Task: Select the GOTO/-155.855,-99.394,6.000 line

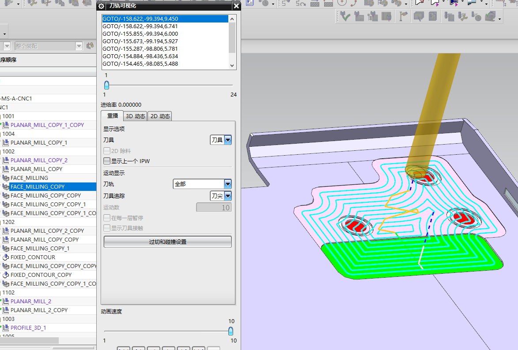Action: [x=140, y=34]
